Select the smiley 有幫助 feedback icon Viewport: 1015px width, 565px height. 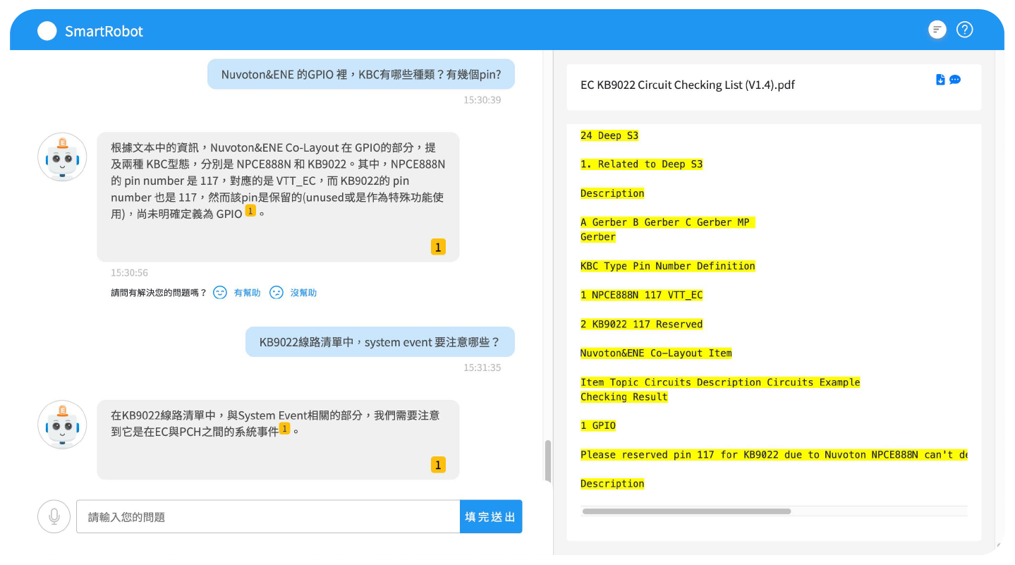point(219,292)
